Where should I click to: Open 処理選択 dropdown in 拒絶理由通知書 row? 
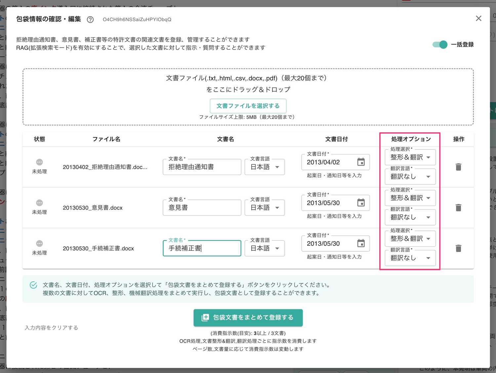[410, 157]
